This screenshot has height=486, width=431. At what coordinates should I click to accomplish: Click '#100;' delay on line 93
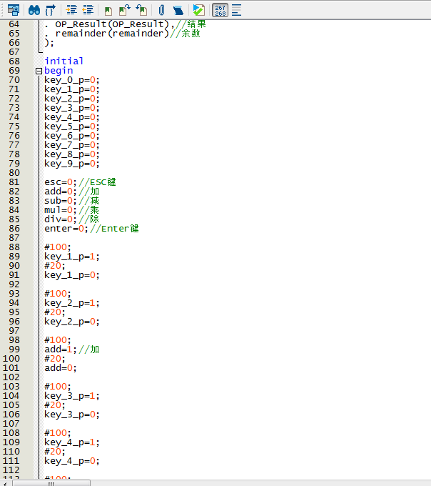tap(58, 294)
